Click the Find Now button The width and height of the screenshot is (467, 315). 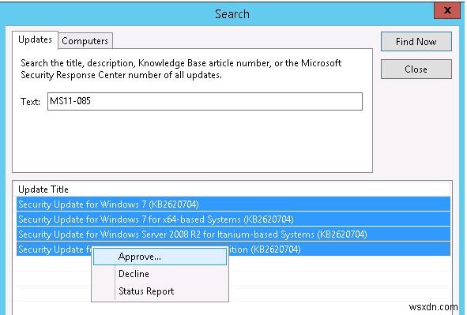[416, 42]
